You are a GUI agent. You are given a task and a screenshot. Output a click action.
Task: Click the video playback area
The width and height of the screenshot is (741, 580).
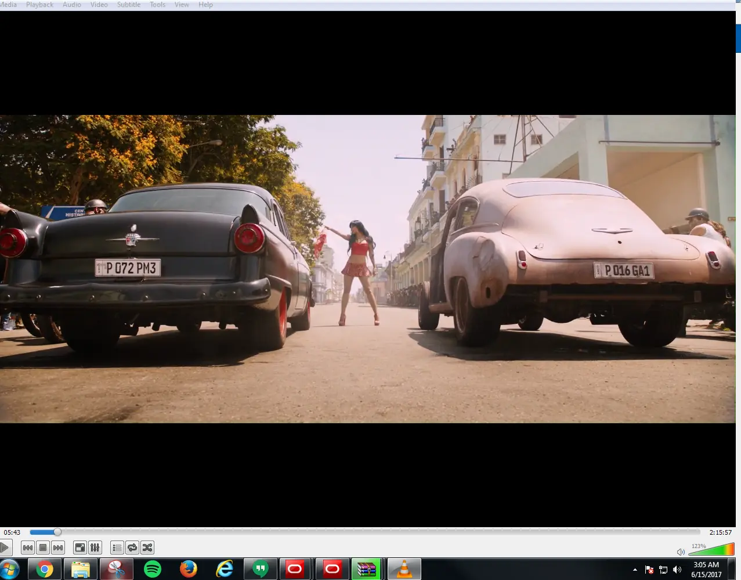(367, 269)
